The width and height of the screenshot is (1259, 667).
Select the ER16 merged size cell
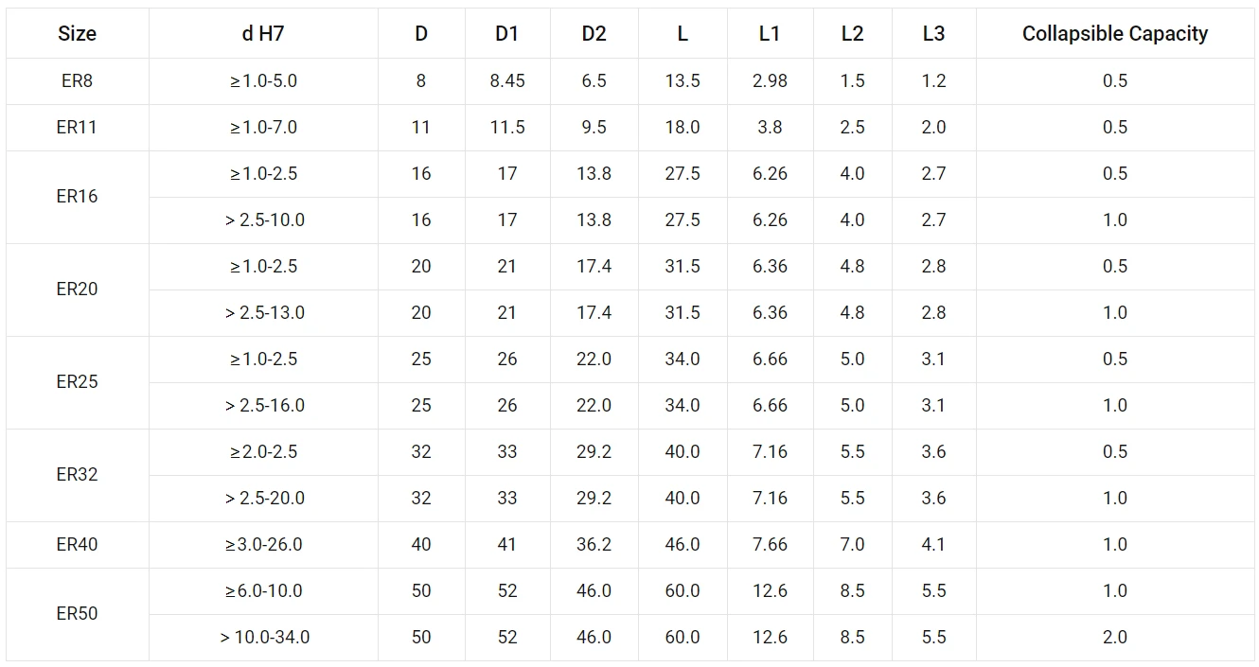[77, 197]
